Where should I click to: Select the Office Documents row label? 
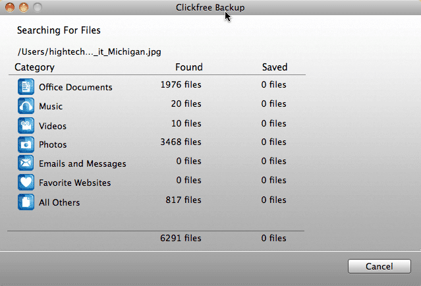[x=75, y=88]
